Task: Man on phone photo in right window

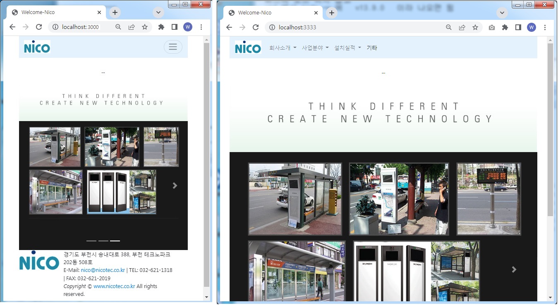Action: tap(399, 199)
